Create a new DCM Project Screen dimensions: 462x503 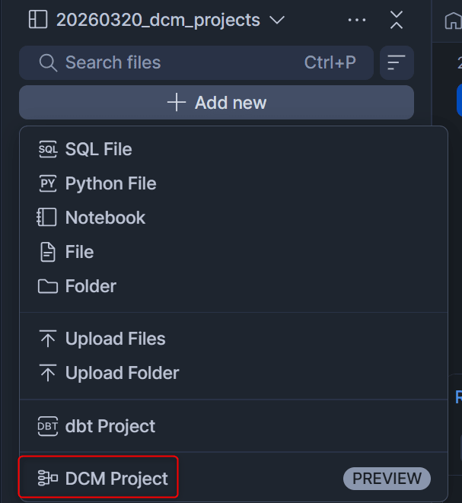[116, 479]
